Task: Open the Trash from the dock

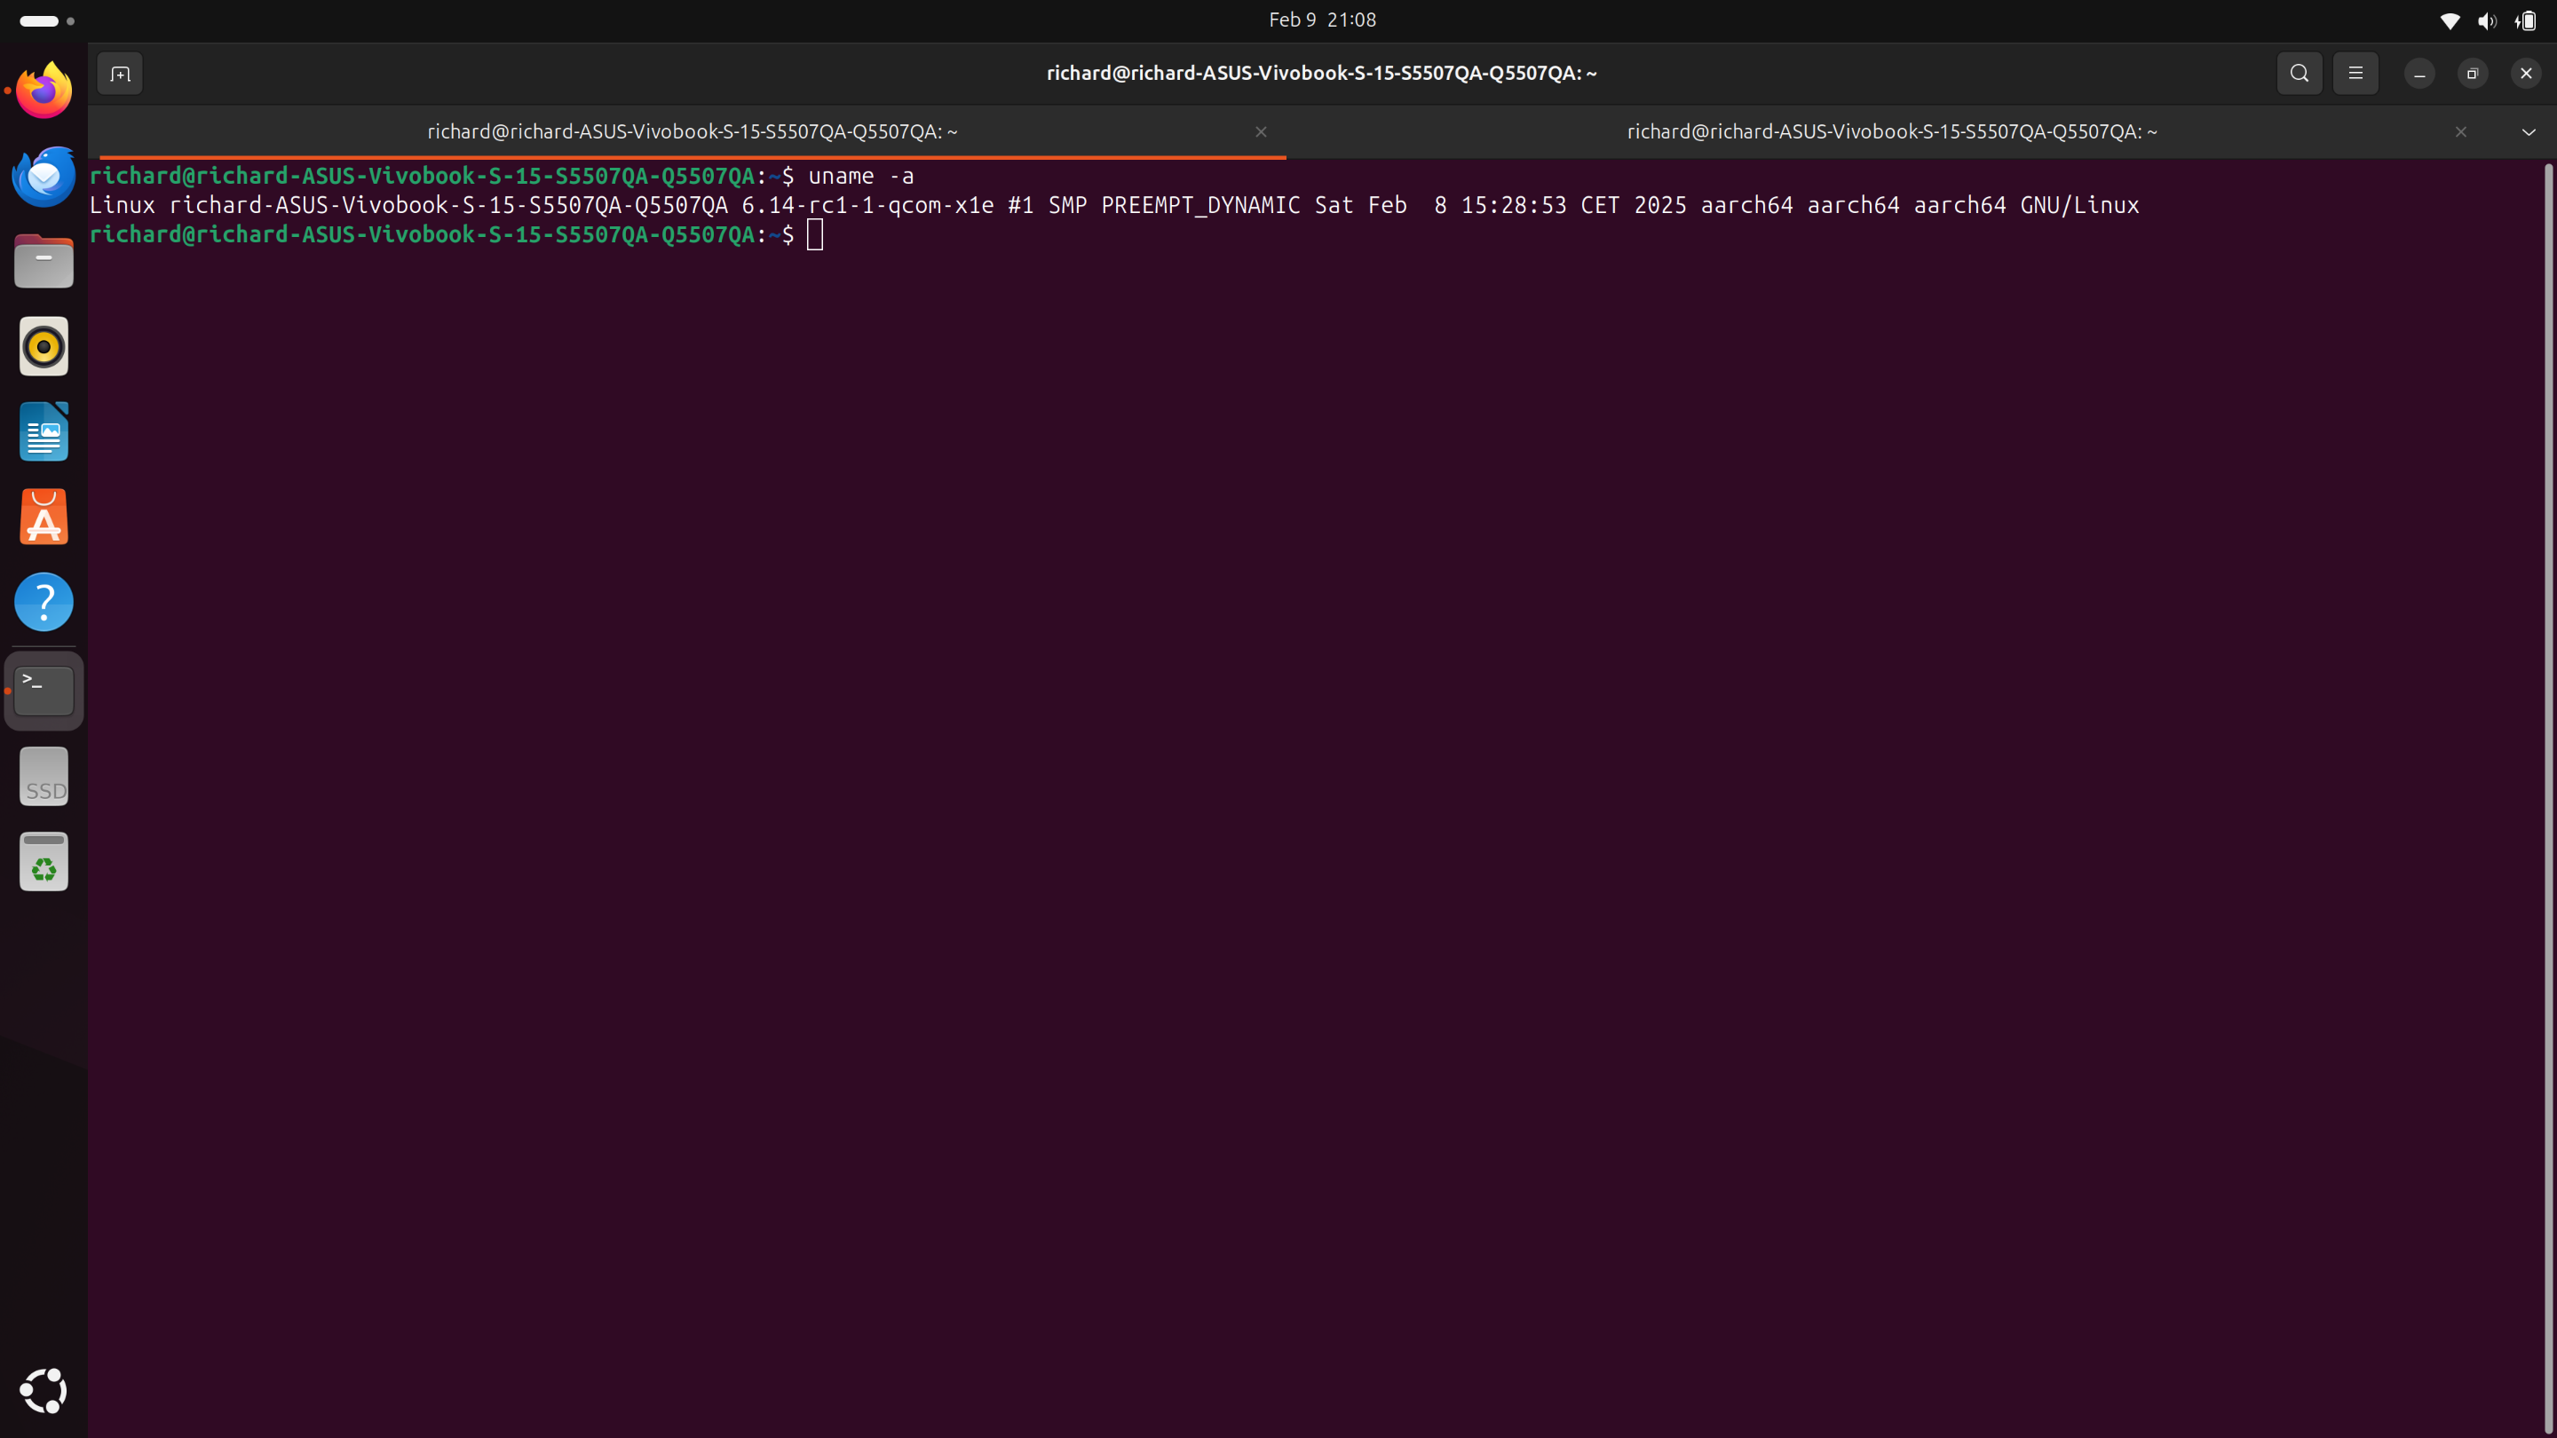Action: (43, 860)
